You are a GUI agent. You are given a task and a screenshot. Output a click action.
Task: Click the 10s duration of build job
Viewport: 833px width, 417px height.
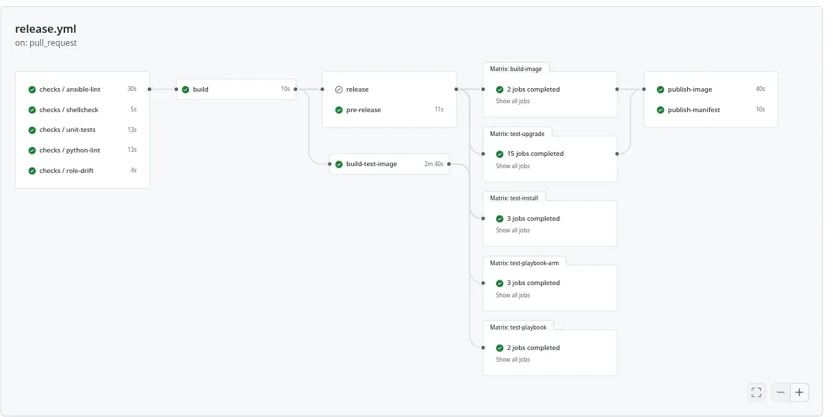pyautogui.click(x=285, y=90)
